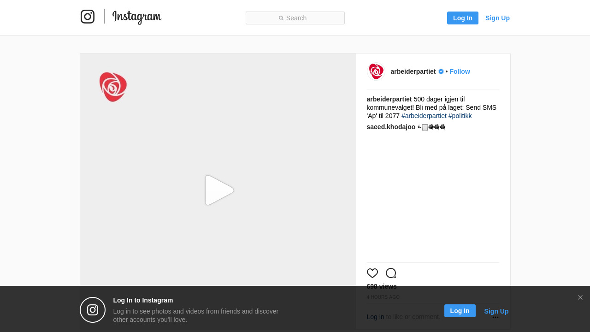Follow the arbeiderpartiet account
Screen dimensions: 590x332
[x=460, y=71]
